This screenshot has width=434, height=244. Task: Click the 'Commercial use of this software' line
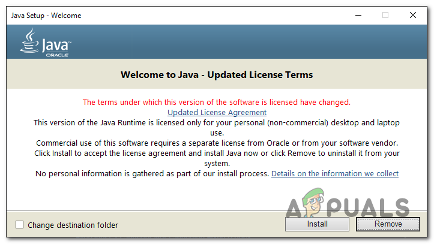click(x=217, y=143)
